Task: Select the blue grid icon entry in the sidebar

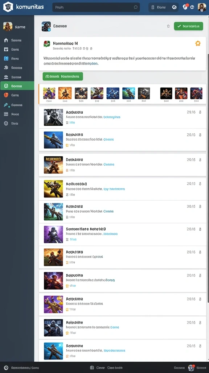Action: (17, 58)
